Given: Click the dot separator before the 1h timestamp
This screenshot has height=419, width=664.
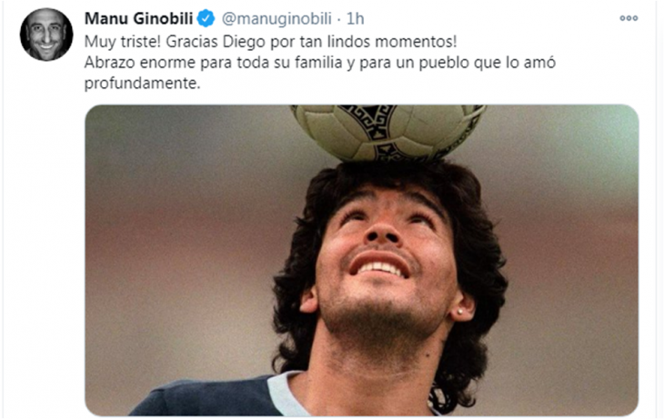Looking at the screenshot, I should pyautogui.click(x=339, y=19).
